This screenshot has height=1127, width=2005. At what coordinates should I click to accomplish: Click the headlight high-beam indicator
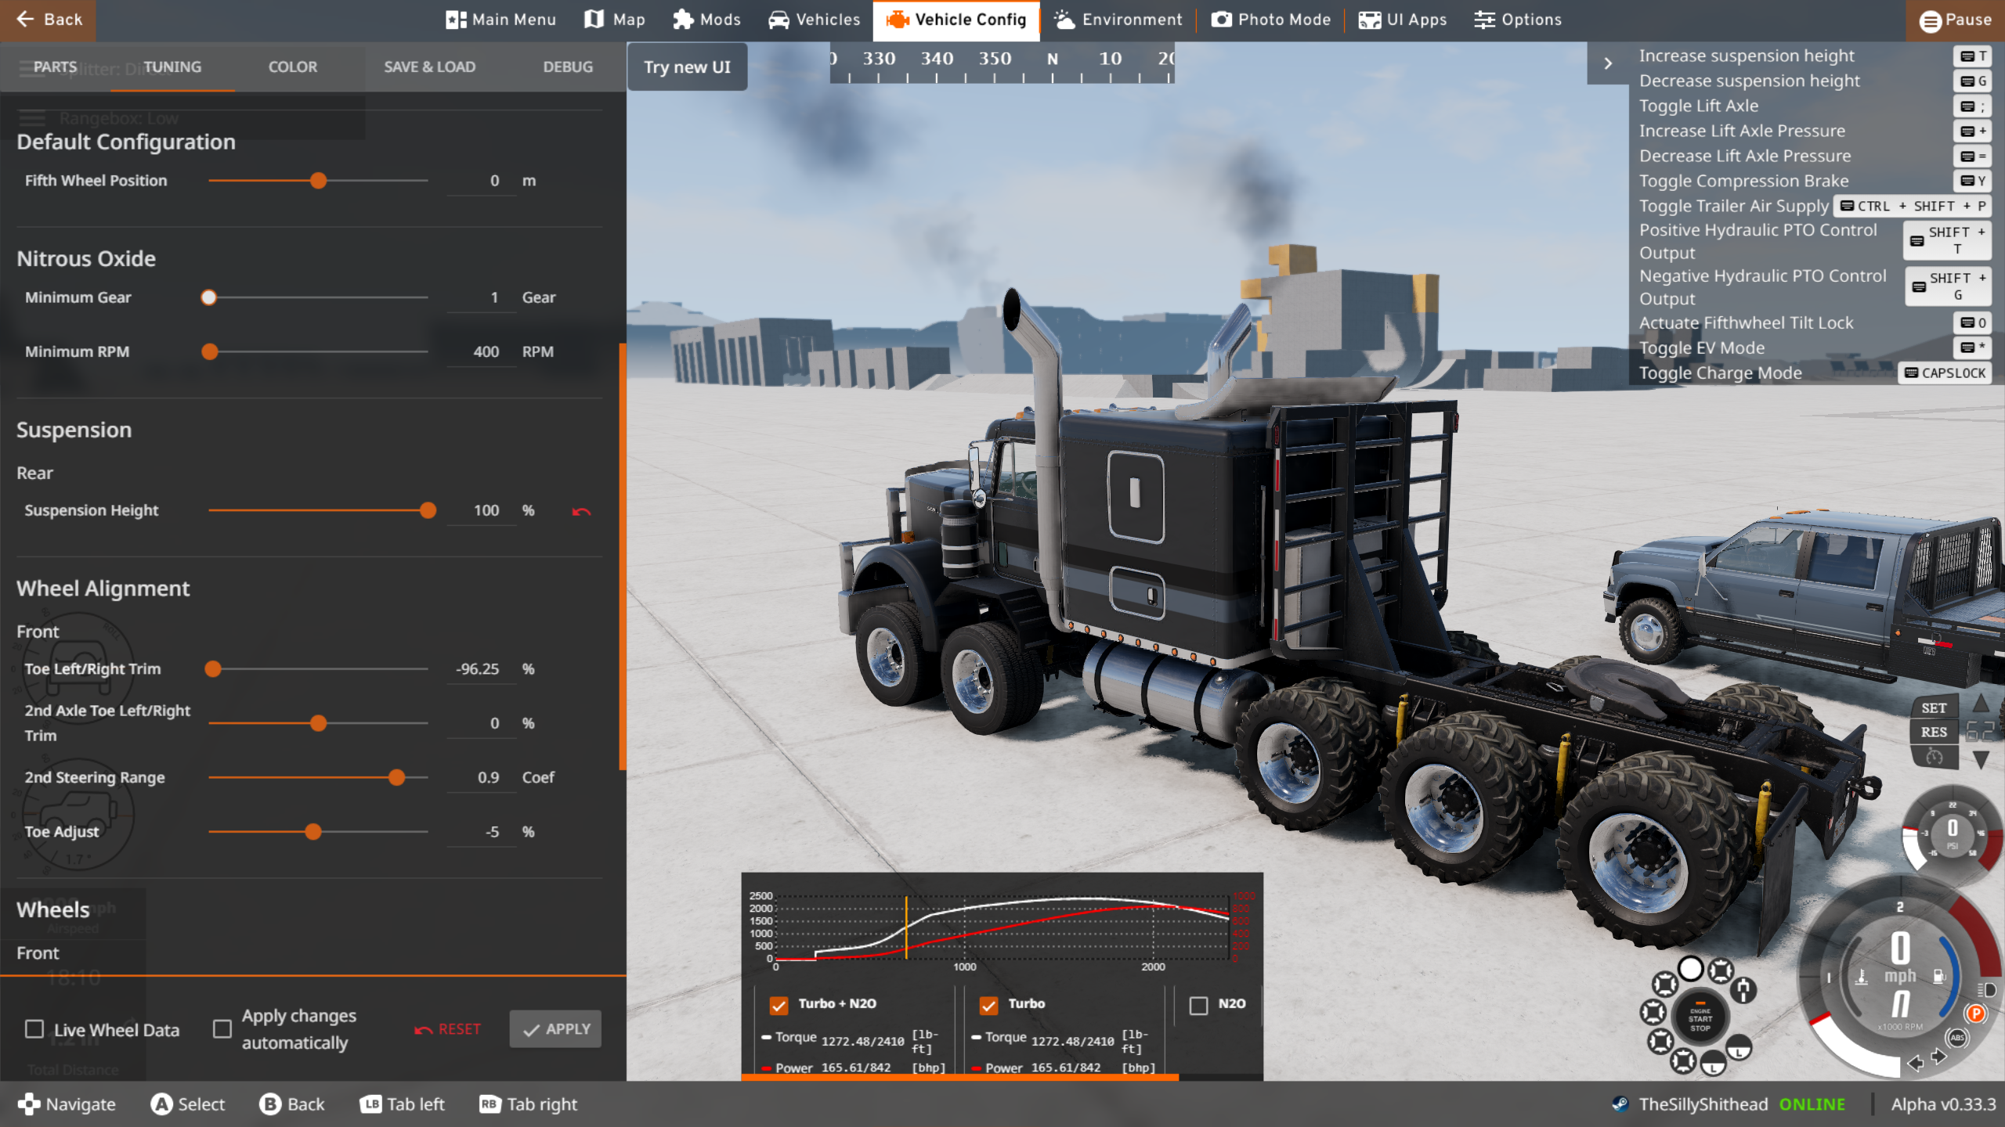pos(1987,989)
